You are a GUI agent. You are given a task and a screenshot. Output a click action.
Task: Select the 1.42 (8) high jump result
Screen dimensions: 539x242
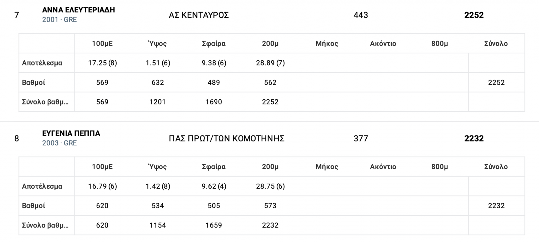click(158, 186)
